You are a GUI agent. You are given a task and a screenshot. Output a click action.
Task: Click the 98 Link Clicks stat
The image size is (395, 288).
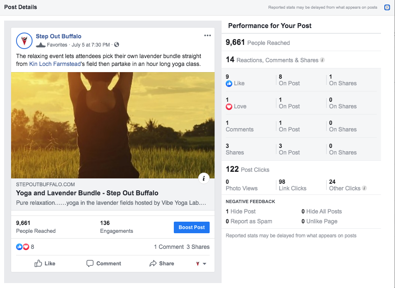tap(292, 185)
